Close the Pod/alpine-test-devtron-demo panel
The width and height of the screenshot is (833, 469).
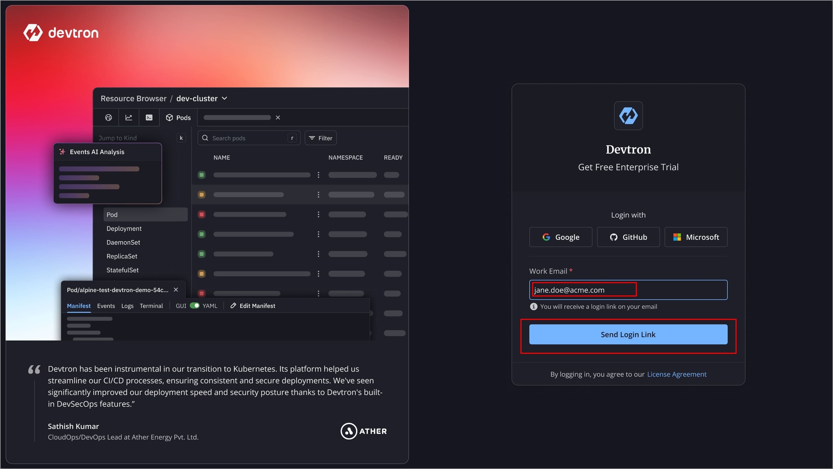click(176, 290)
